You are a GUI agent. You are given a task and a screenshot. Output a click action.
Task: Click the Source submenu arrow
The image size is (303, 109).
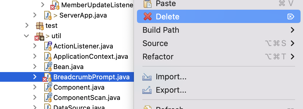coord(292,43)
